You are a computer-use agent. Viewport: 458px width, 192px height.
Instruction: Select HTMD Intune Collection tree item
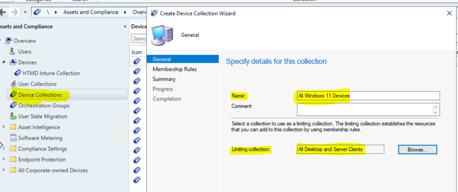(51, 73)
